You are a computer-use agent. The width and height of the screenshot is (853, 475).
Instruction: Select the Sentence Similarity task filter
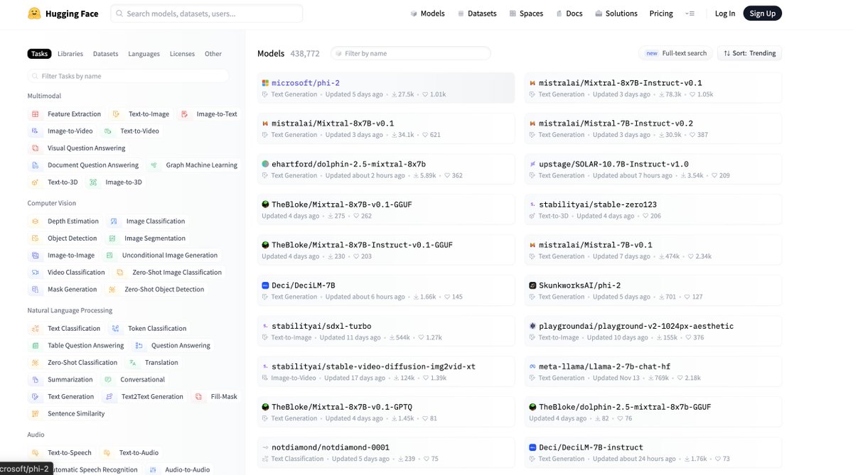coord(68,414)
